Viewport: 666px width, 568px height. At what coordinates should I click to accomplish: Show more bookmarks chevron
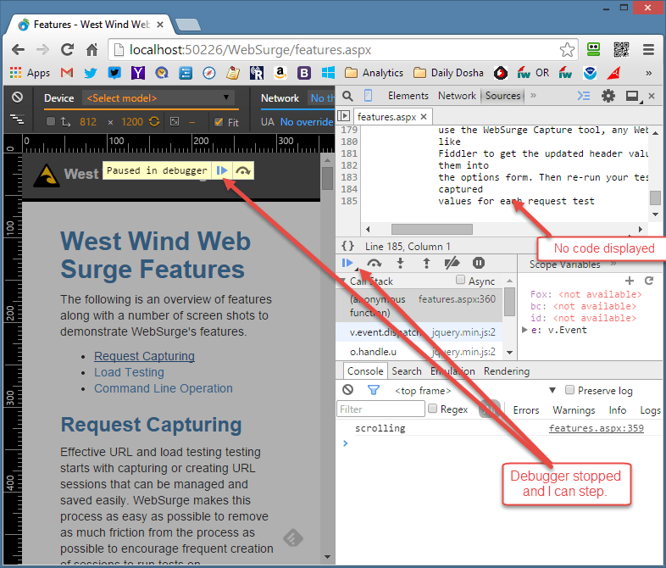point(648,73)
